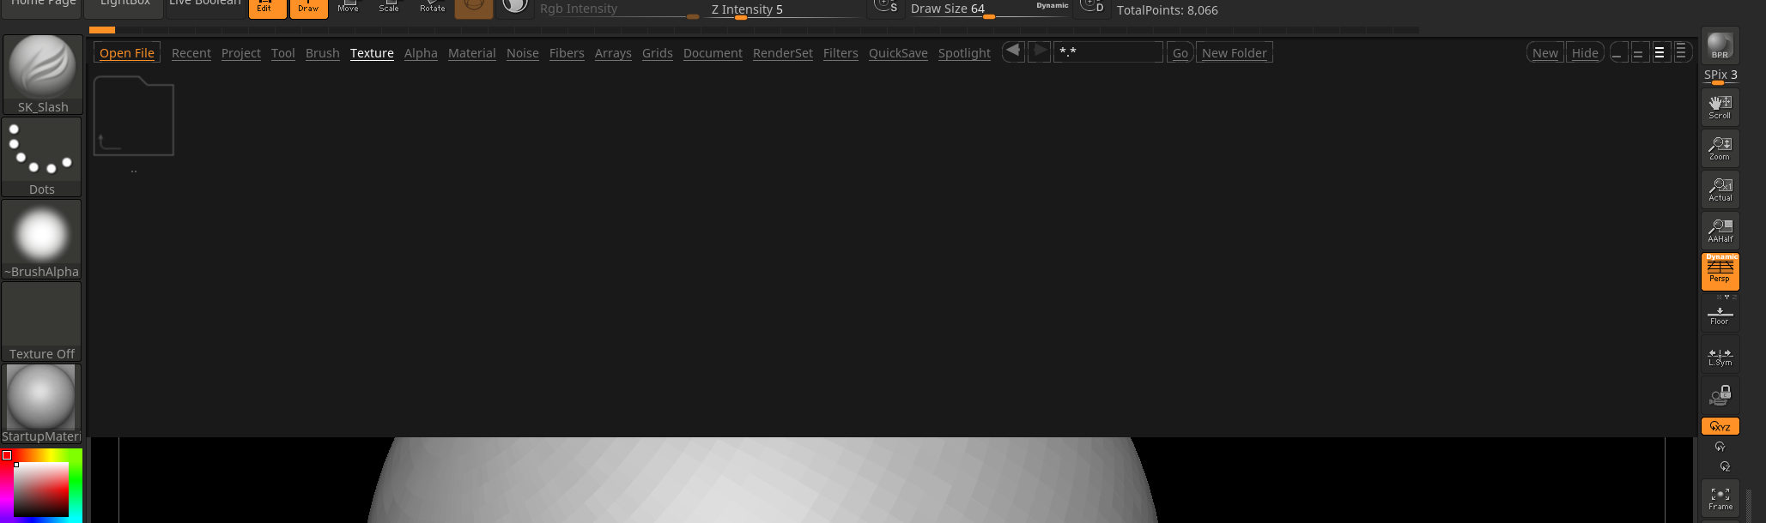Click the BPR render icon
The image size is (1766, 523).
tap(1720, 45)
